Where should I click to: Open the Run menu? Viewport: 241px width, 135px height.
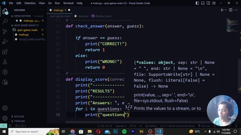(x=57, y=3)
